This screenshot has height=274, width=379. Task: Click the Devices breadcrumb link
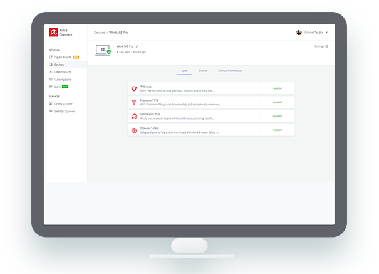coord(100,33)
